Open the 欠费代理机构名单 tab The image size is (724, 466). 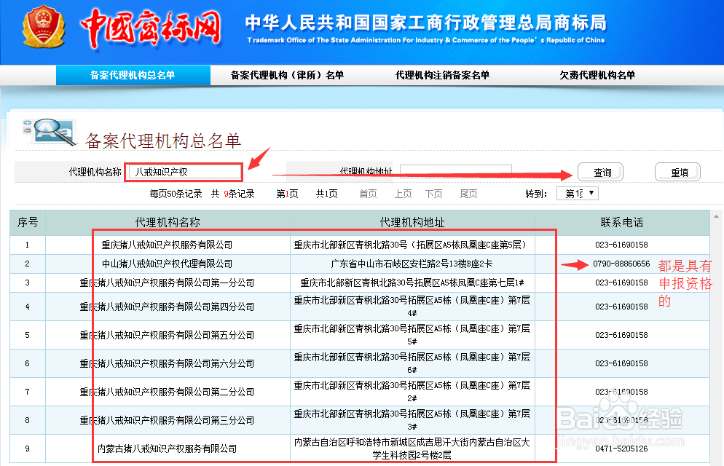[x=597, y=75]
